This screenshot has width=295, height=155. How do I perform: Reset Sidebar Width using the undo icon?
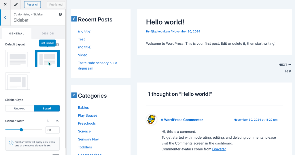click(x=48, y=121)
